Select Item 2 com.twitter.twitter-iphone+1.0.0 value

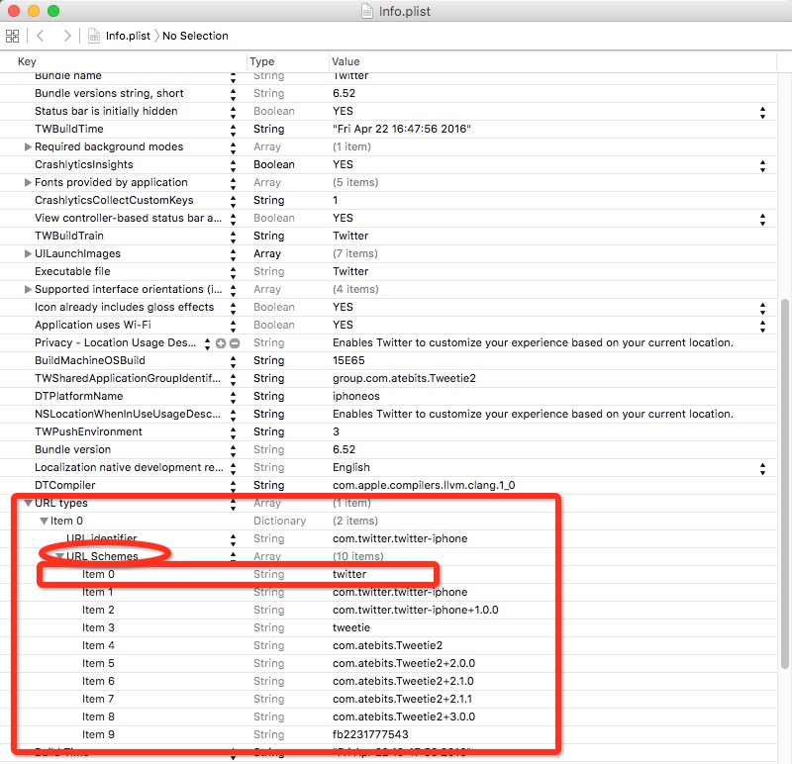[x=415, y=610]
